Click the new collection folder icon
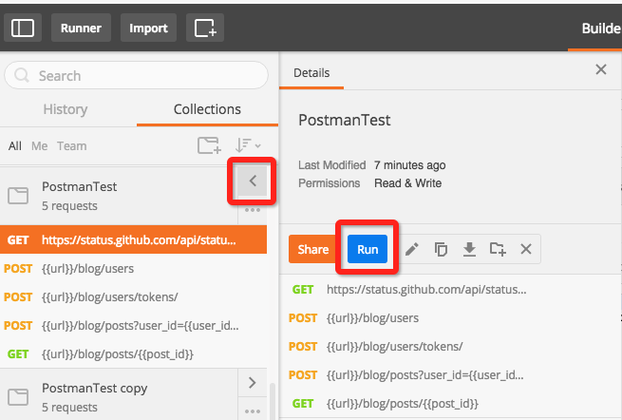Screen dimensions: 622x420 (x=208, y=145)
